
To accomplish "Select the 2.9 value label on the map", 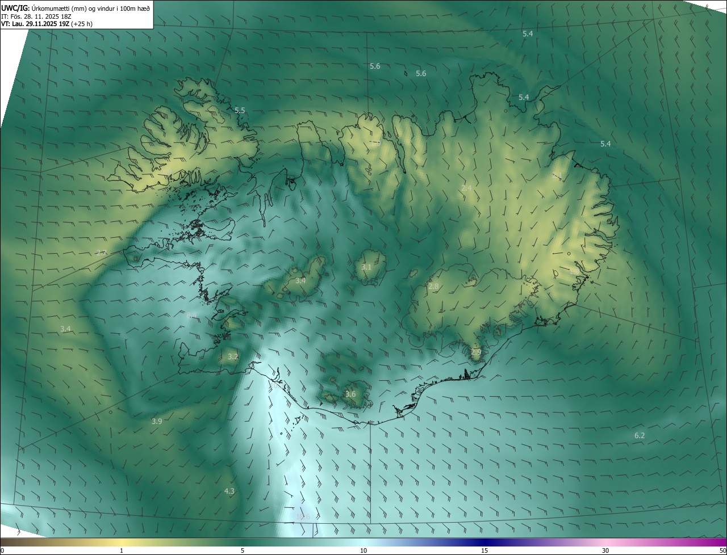I will tap(476, 352).
